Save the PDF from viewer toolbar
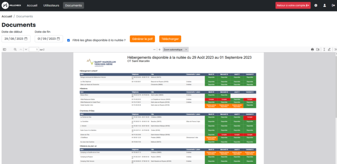Image resolution: width=337 pixels, height=164 pixels. click(x=318, y=50)
